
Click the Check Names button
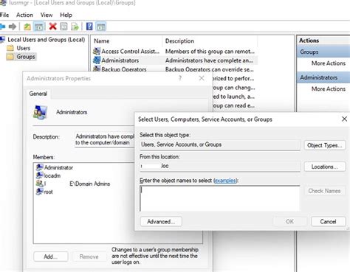pyautogui.click(x=324, y=191)
